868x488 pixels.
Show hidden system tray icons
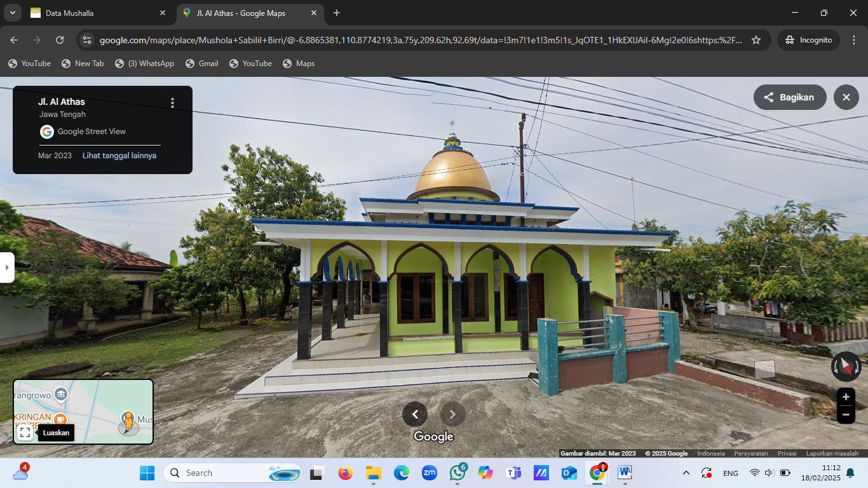pos(686,473)
